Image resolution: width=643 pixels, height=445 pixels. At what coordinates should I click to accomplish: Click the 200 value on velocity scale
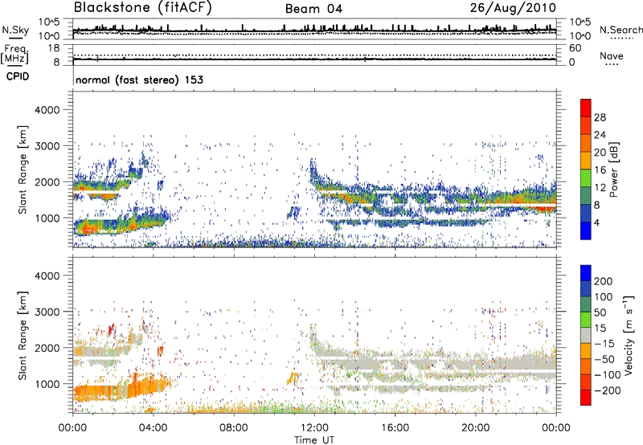tap(604, 281)
